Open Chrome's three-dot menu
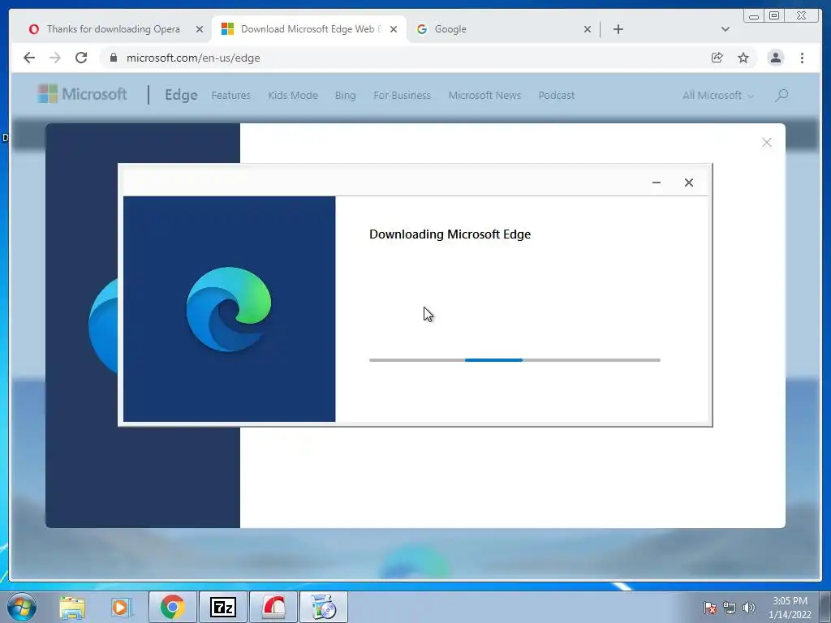Viewport: 831px width, 623px height. click(803, 58)
